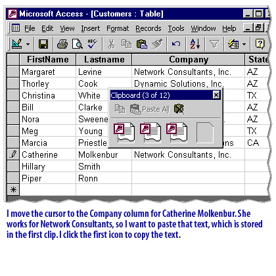Click the Cut scissors icon
Viewport: 276px width, 276px height.
click(x=112, y=44)
